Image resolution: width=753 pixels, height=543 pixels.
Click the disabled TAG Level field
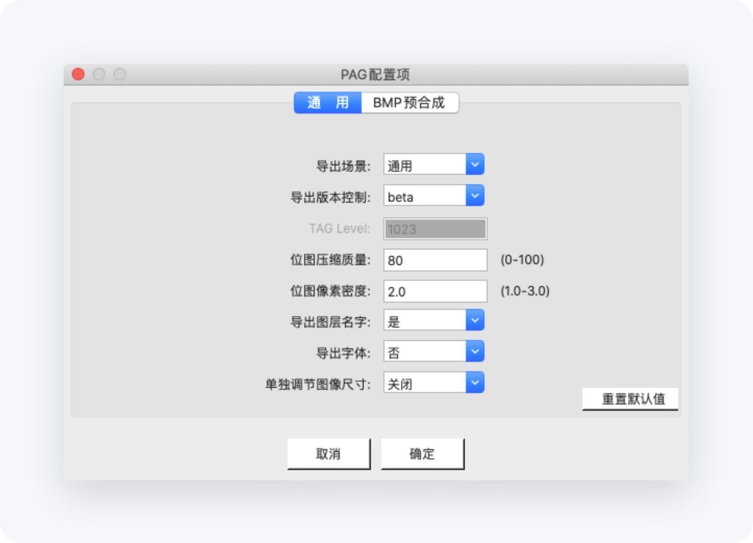coord(435,229)
